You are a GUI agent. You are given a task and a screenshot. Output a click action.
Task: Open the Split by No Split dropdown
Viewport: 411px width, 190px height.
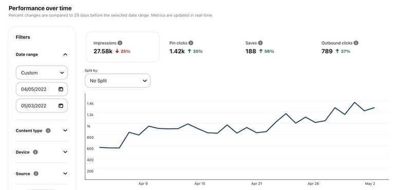click(x=118, y=81)
